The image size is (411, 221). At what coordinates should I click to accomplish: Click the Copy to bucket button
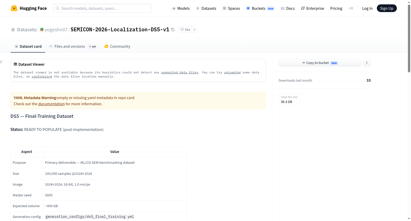click(320, 63)
